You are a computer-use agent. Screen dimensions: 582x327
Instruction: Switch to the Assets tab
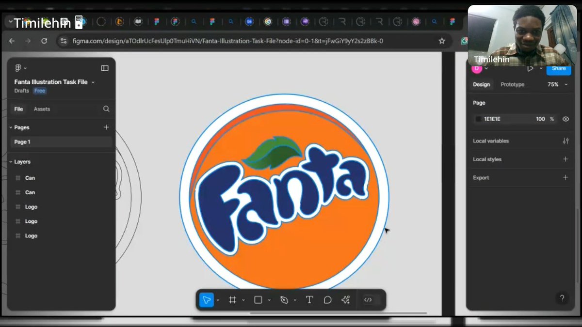[42, 109]
